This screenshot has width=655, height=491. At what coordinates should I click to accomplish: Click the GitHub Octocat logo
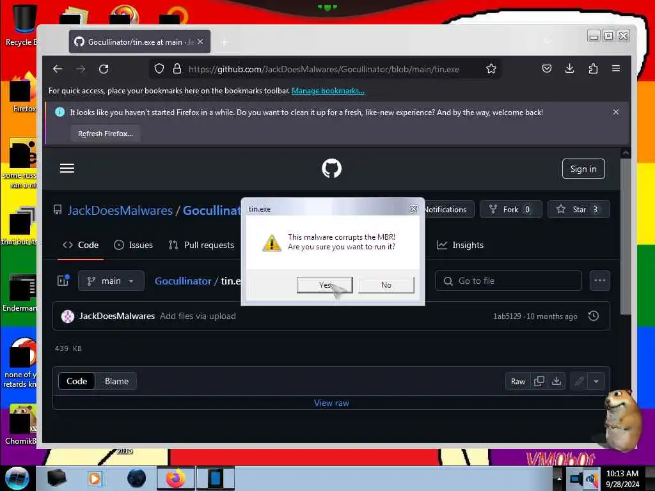click(332, 168)
